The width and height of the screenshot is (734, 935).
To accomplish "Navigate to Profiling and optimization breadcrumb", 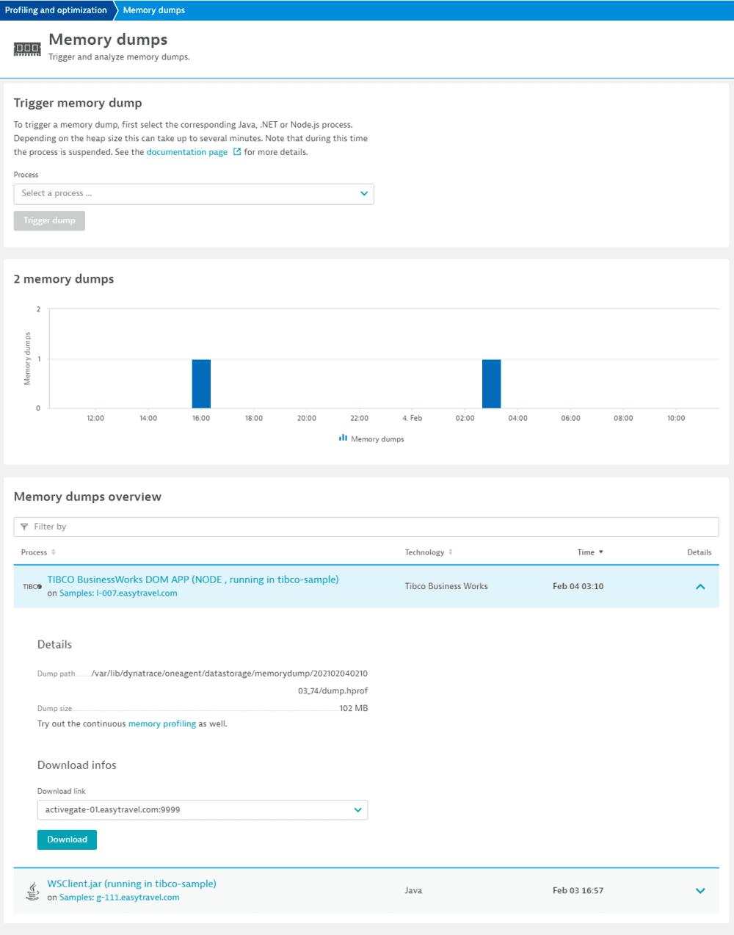I will (x=56, y=10).
